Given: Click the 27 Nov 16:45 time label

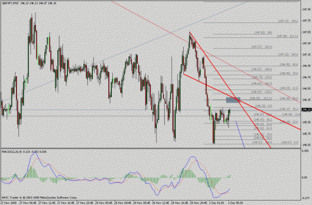Looking at the screenshot, I should point(66,203).
